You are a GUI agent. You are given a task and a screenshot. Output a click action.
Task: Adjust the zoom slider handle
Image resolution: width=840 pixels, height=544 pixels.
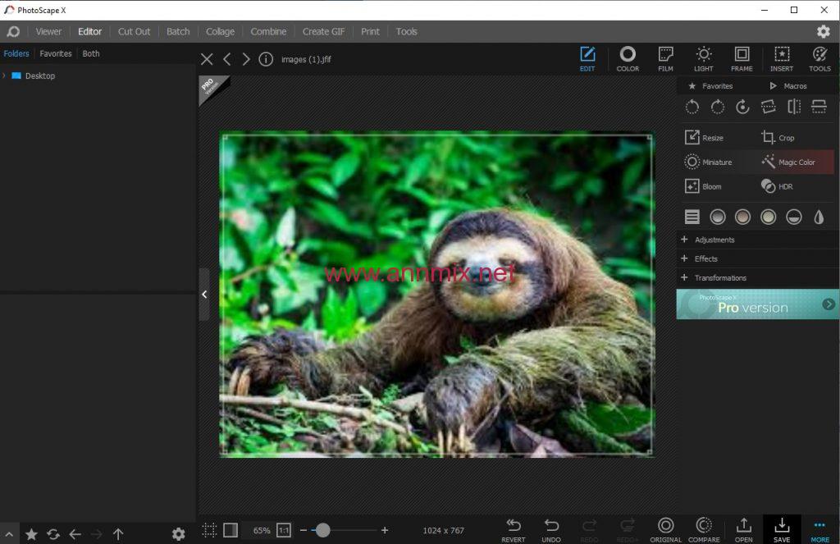click(x=322, y=530)
